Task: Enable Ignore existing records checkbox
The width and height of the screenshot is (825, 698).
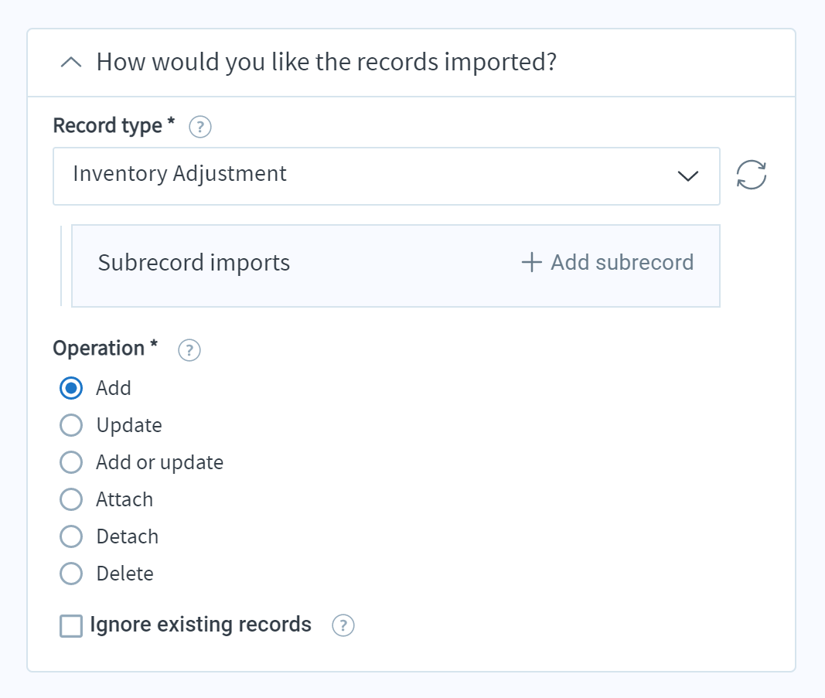Action: (71, 626)
